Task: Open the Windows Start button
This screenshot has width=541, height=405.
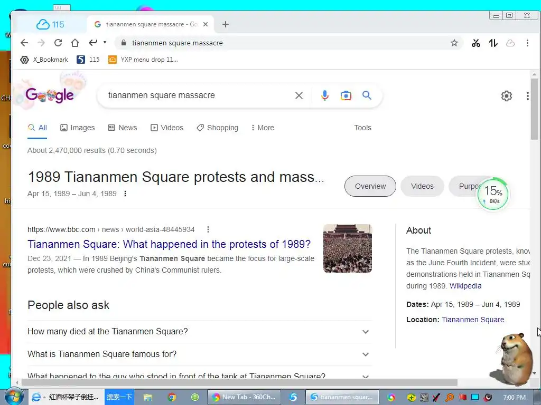Action: pos(14,397)
